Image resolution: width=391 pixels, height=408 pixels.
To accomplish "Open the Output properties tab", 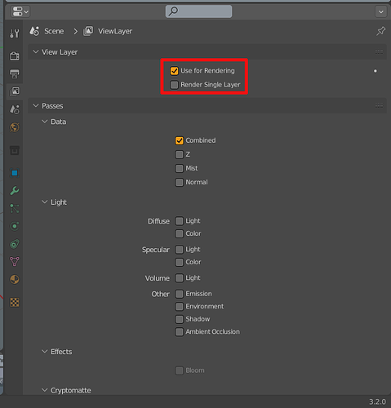I will pyautogui.click(x=15, y=73).
